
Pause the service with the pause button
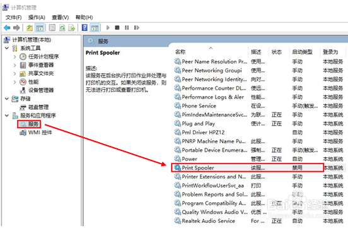point(127,28)
